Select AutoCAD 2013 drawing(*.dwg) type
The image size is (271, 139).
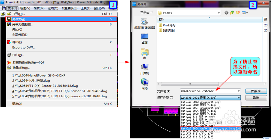[210, 102]
